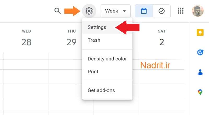Open the Google apps grid

click(181, 11)
